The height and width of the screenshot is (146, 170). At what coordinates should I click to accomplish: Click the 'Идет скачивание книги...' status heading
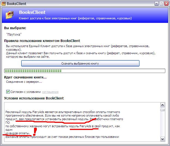[x=25, y=77]
